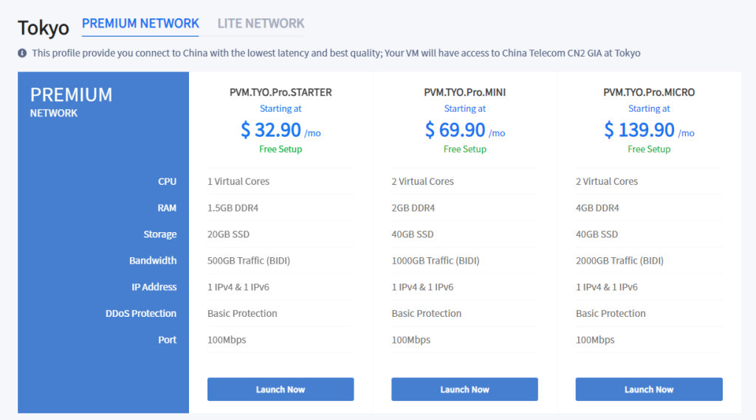Click Launch Now for PVM.TYO.Pro.MINI

point(464,389)
